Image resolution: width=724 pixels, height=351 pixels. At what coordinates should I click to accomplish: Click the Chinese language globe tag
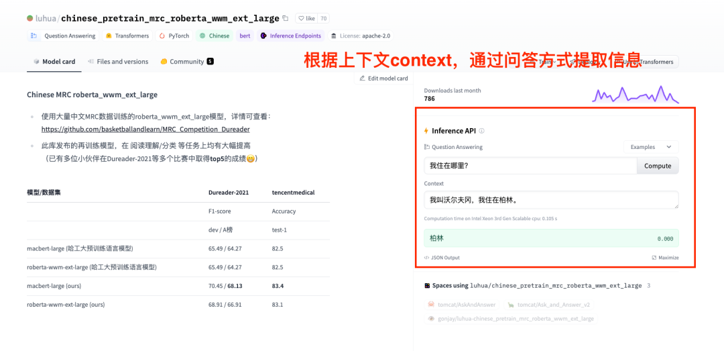pos(215,36)
